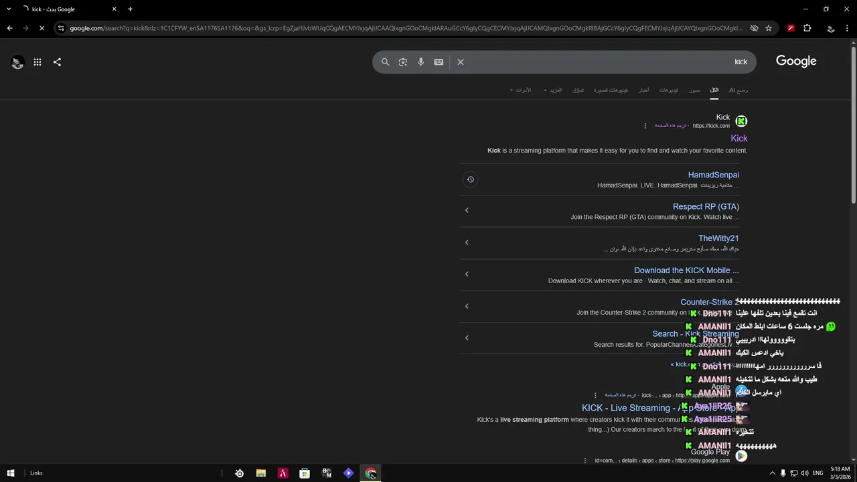View site information icon in address bar

tap(61, 28)
